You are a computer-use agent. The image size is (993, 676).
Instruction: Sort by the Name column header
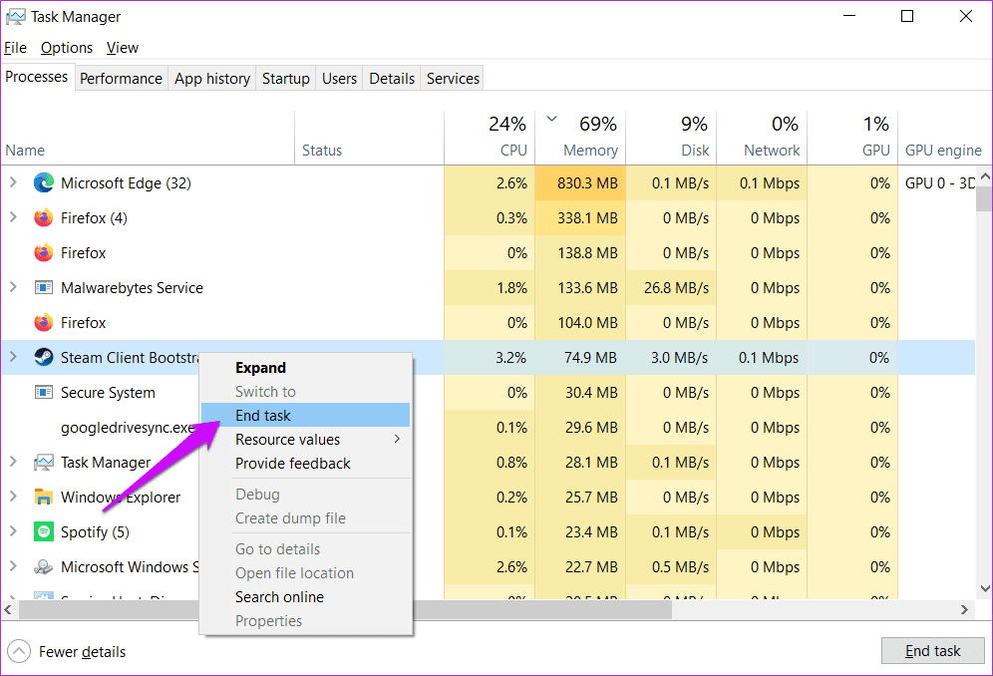tap(148, 139)
